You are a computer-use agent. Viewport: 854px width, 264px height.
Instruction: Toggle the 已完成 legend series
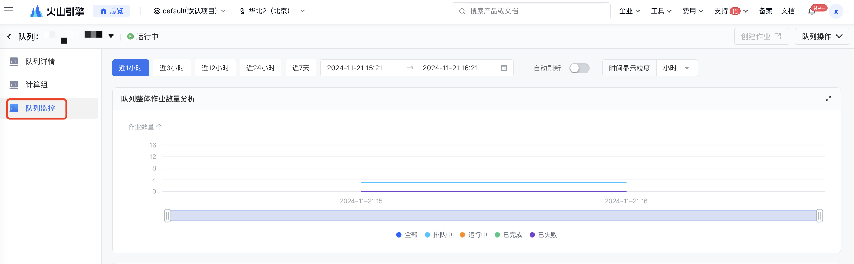click(508, 235)
